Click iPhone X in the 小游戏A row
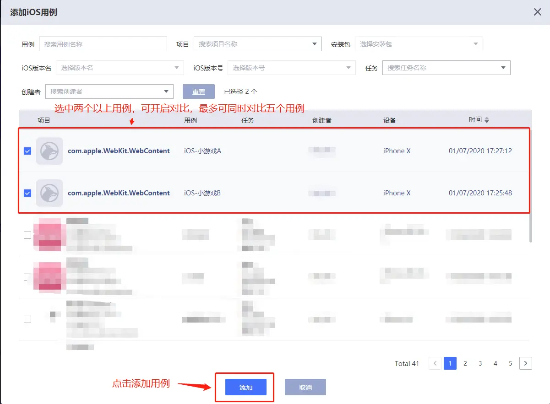Screen dimensions: 550x404 pyautogui.click(x=397, y=151)
